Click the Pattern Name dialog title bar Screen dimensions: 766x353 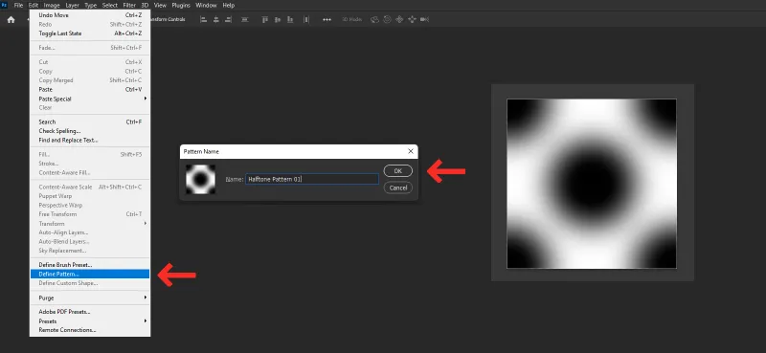pos(299,151)
